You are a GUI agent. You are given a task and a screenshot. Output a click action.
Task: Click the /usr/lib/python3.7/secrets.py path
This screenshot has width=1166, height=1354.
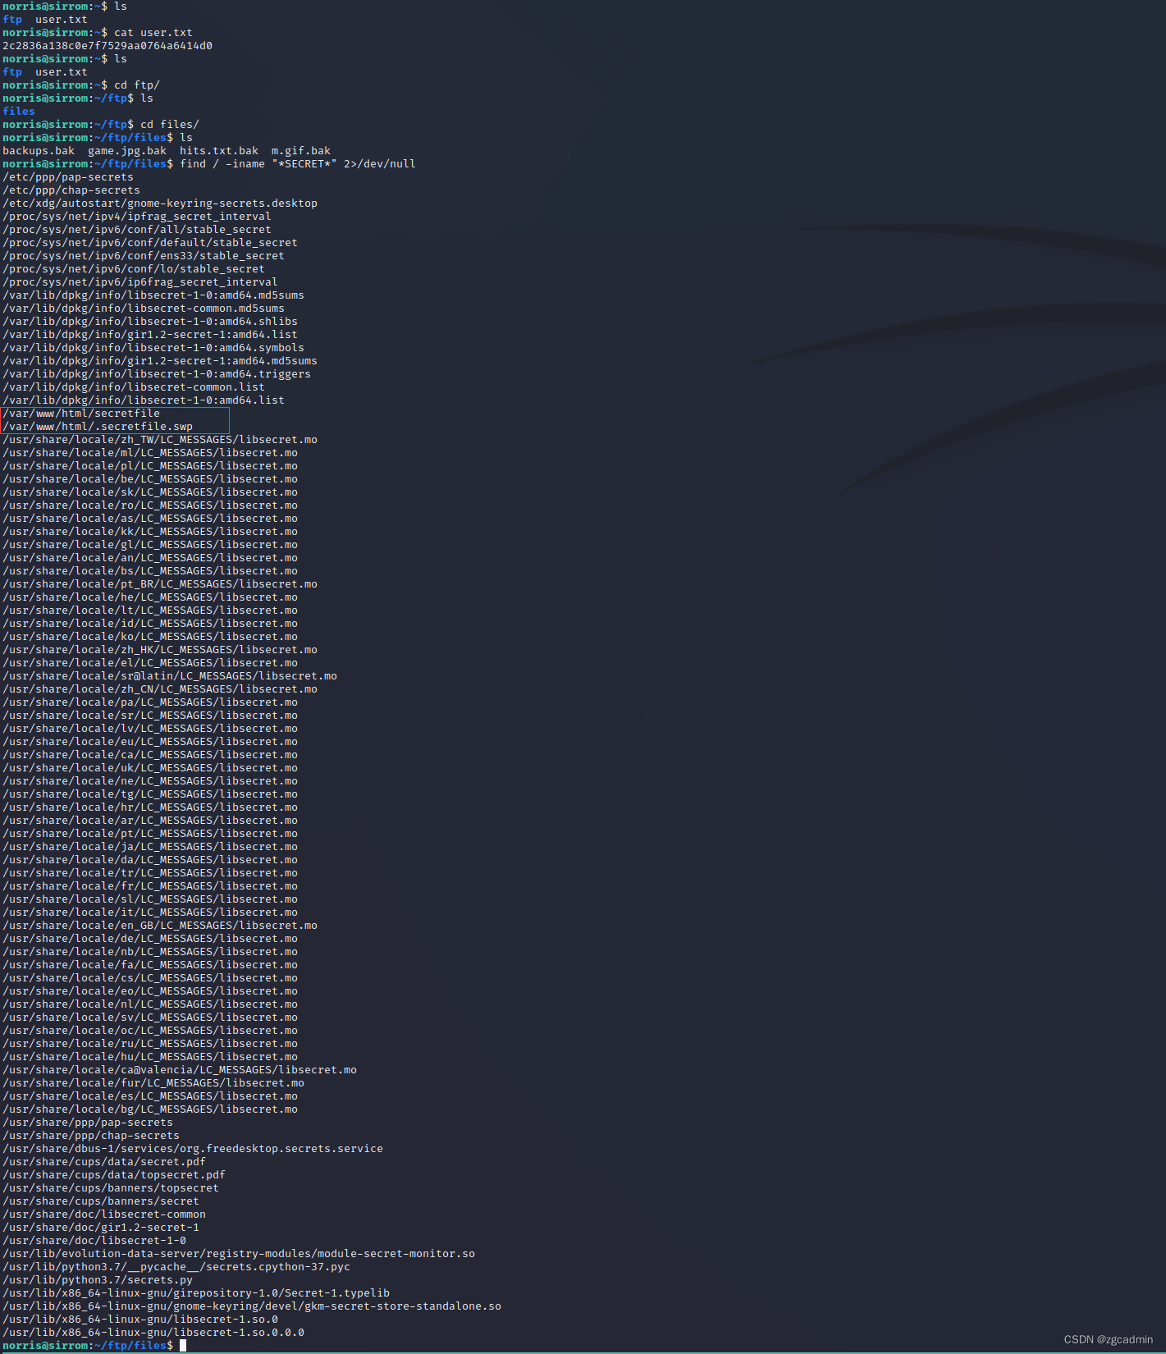click(x=98, y=1280)
